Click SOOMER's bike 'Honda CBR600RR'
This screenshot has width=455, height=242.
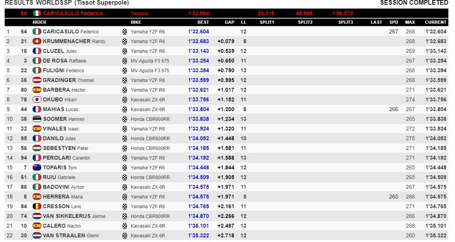point(150,119)
